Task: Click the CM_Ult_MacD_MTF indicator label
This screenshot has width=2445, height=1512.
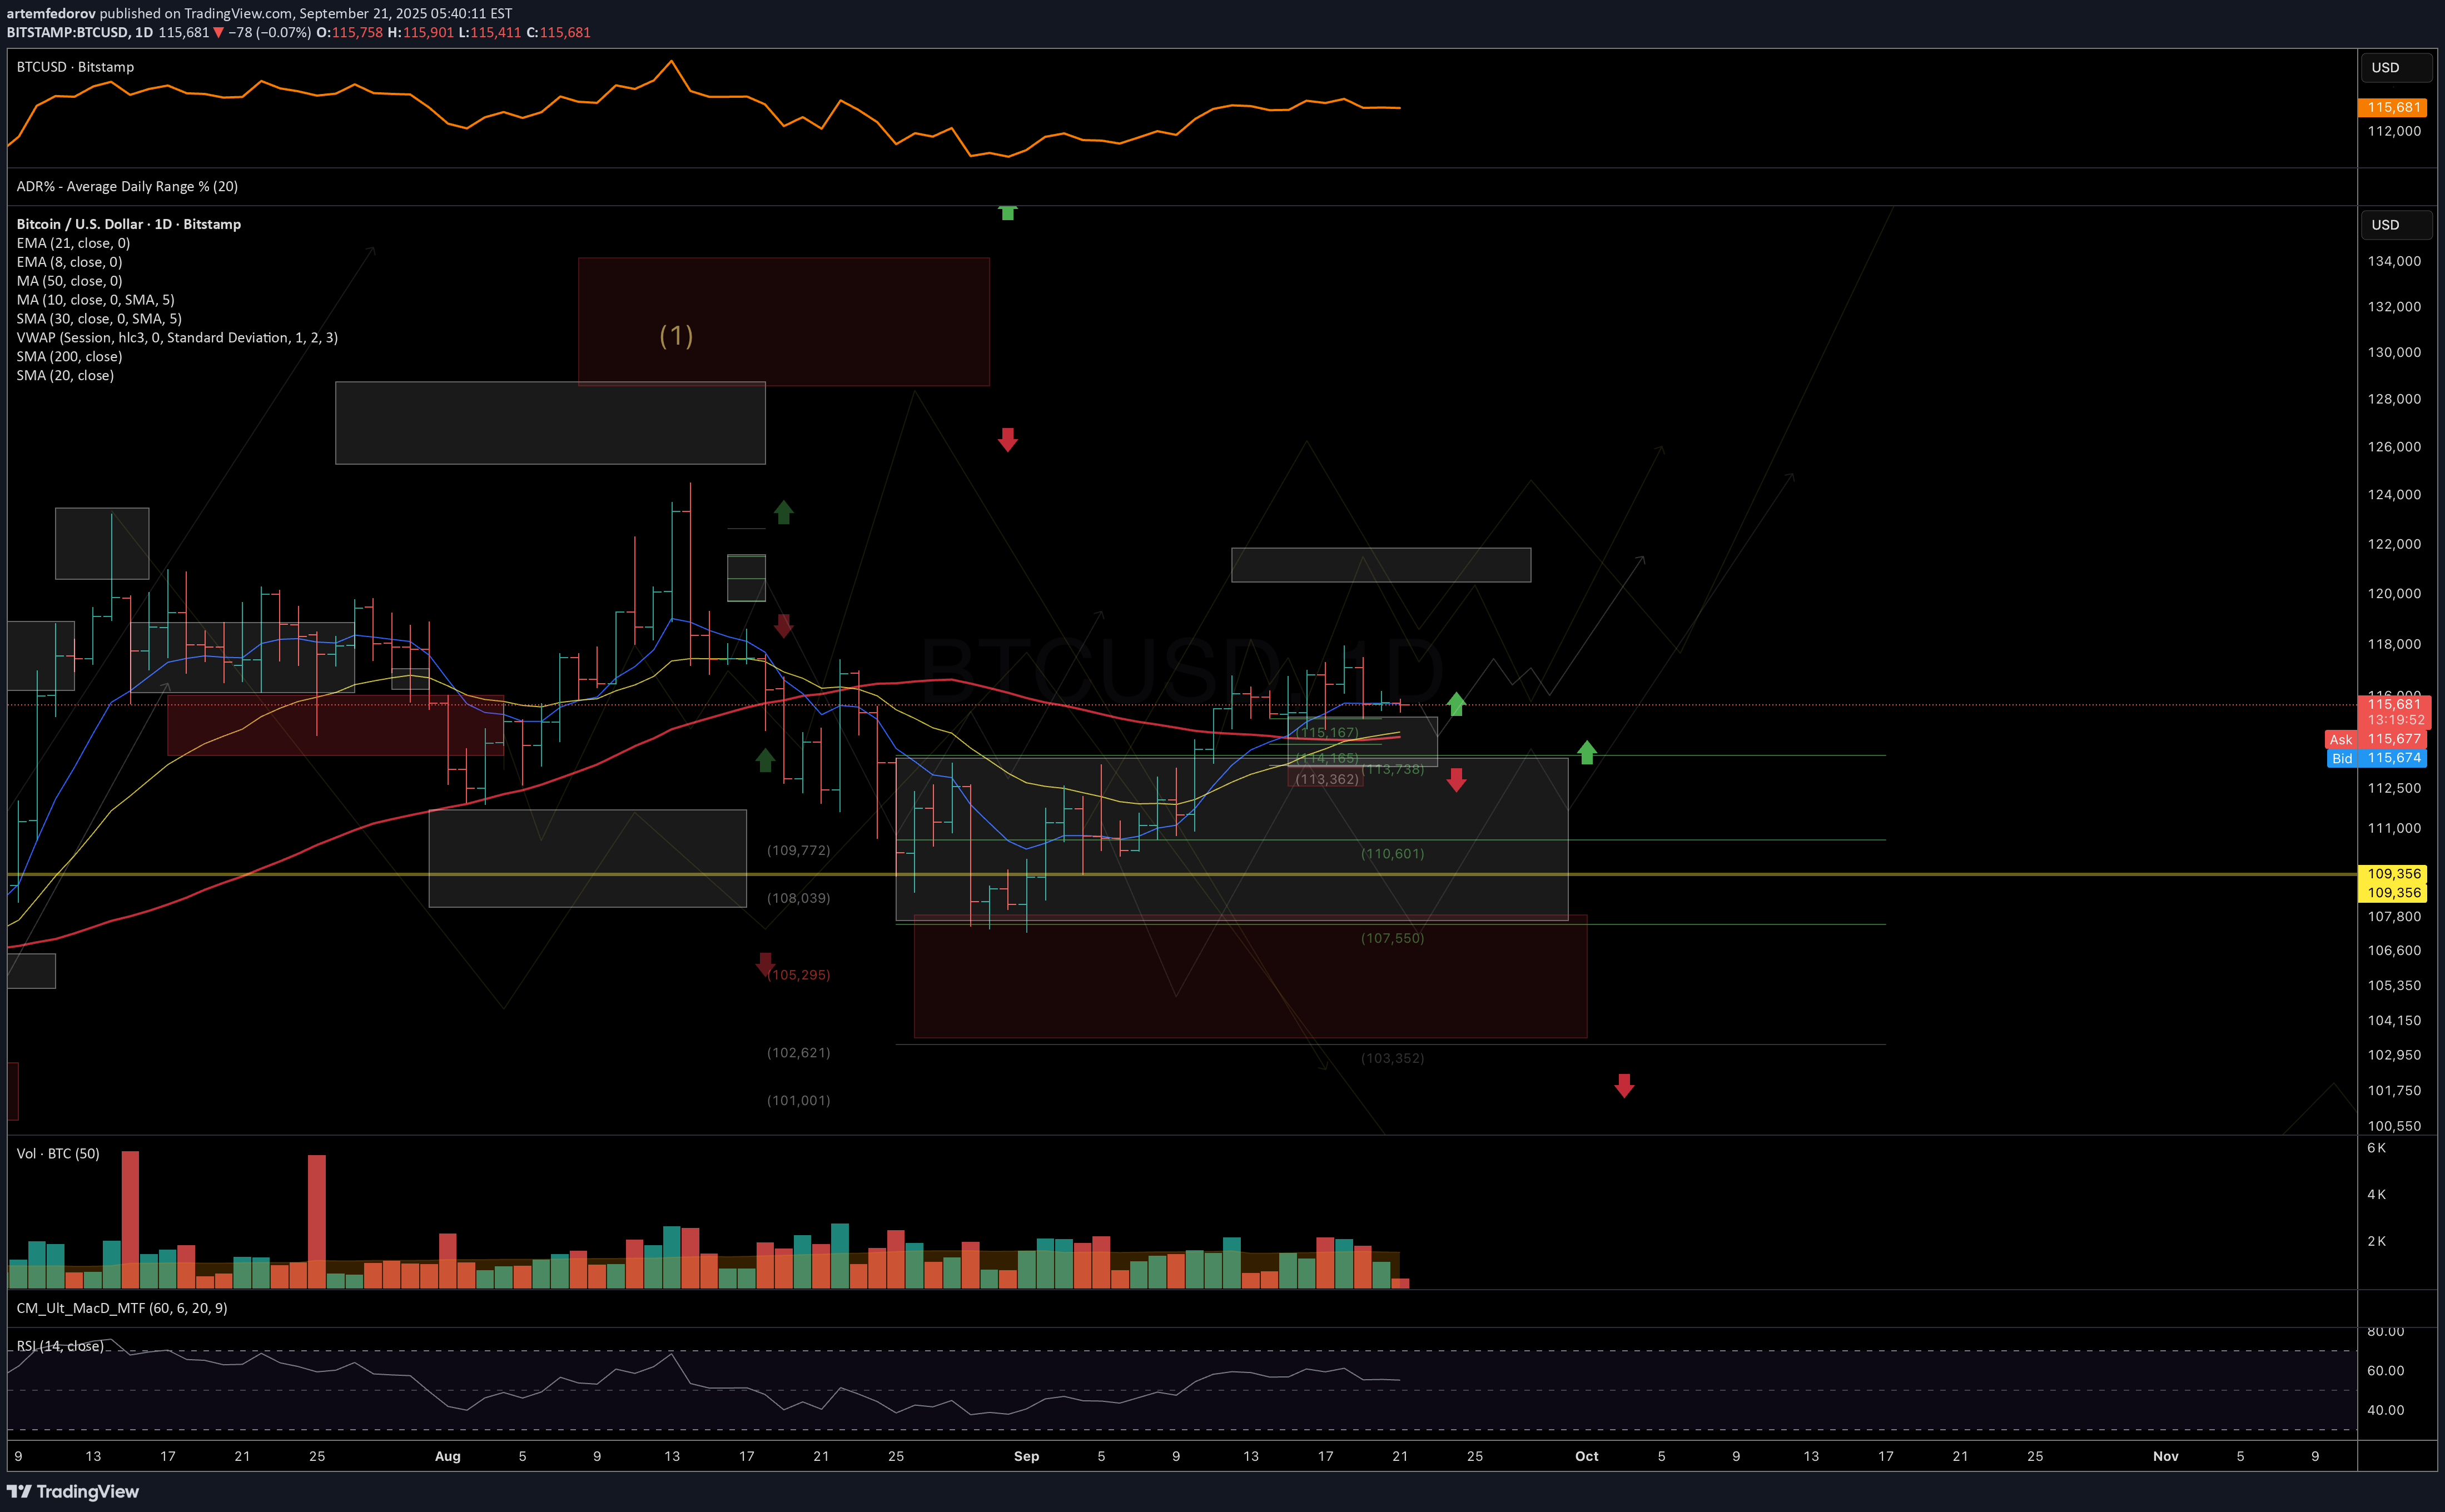Action: (121, 1308)
